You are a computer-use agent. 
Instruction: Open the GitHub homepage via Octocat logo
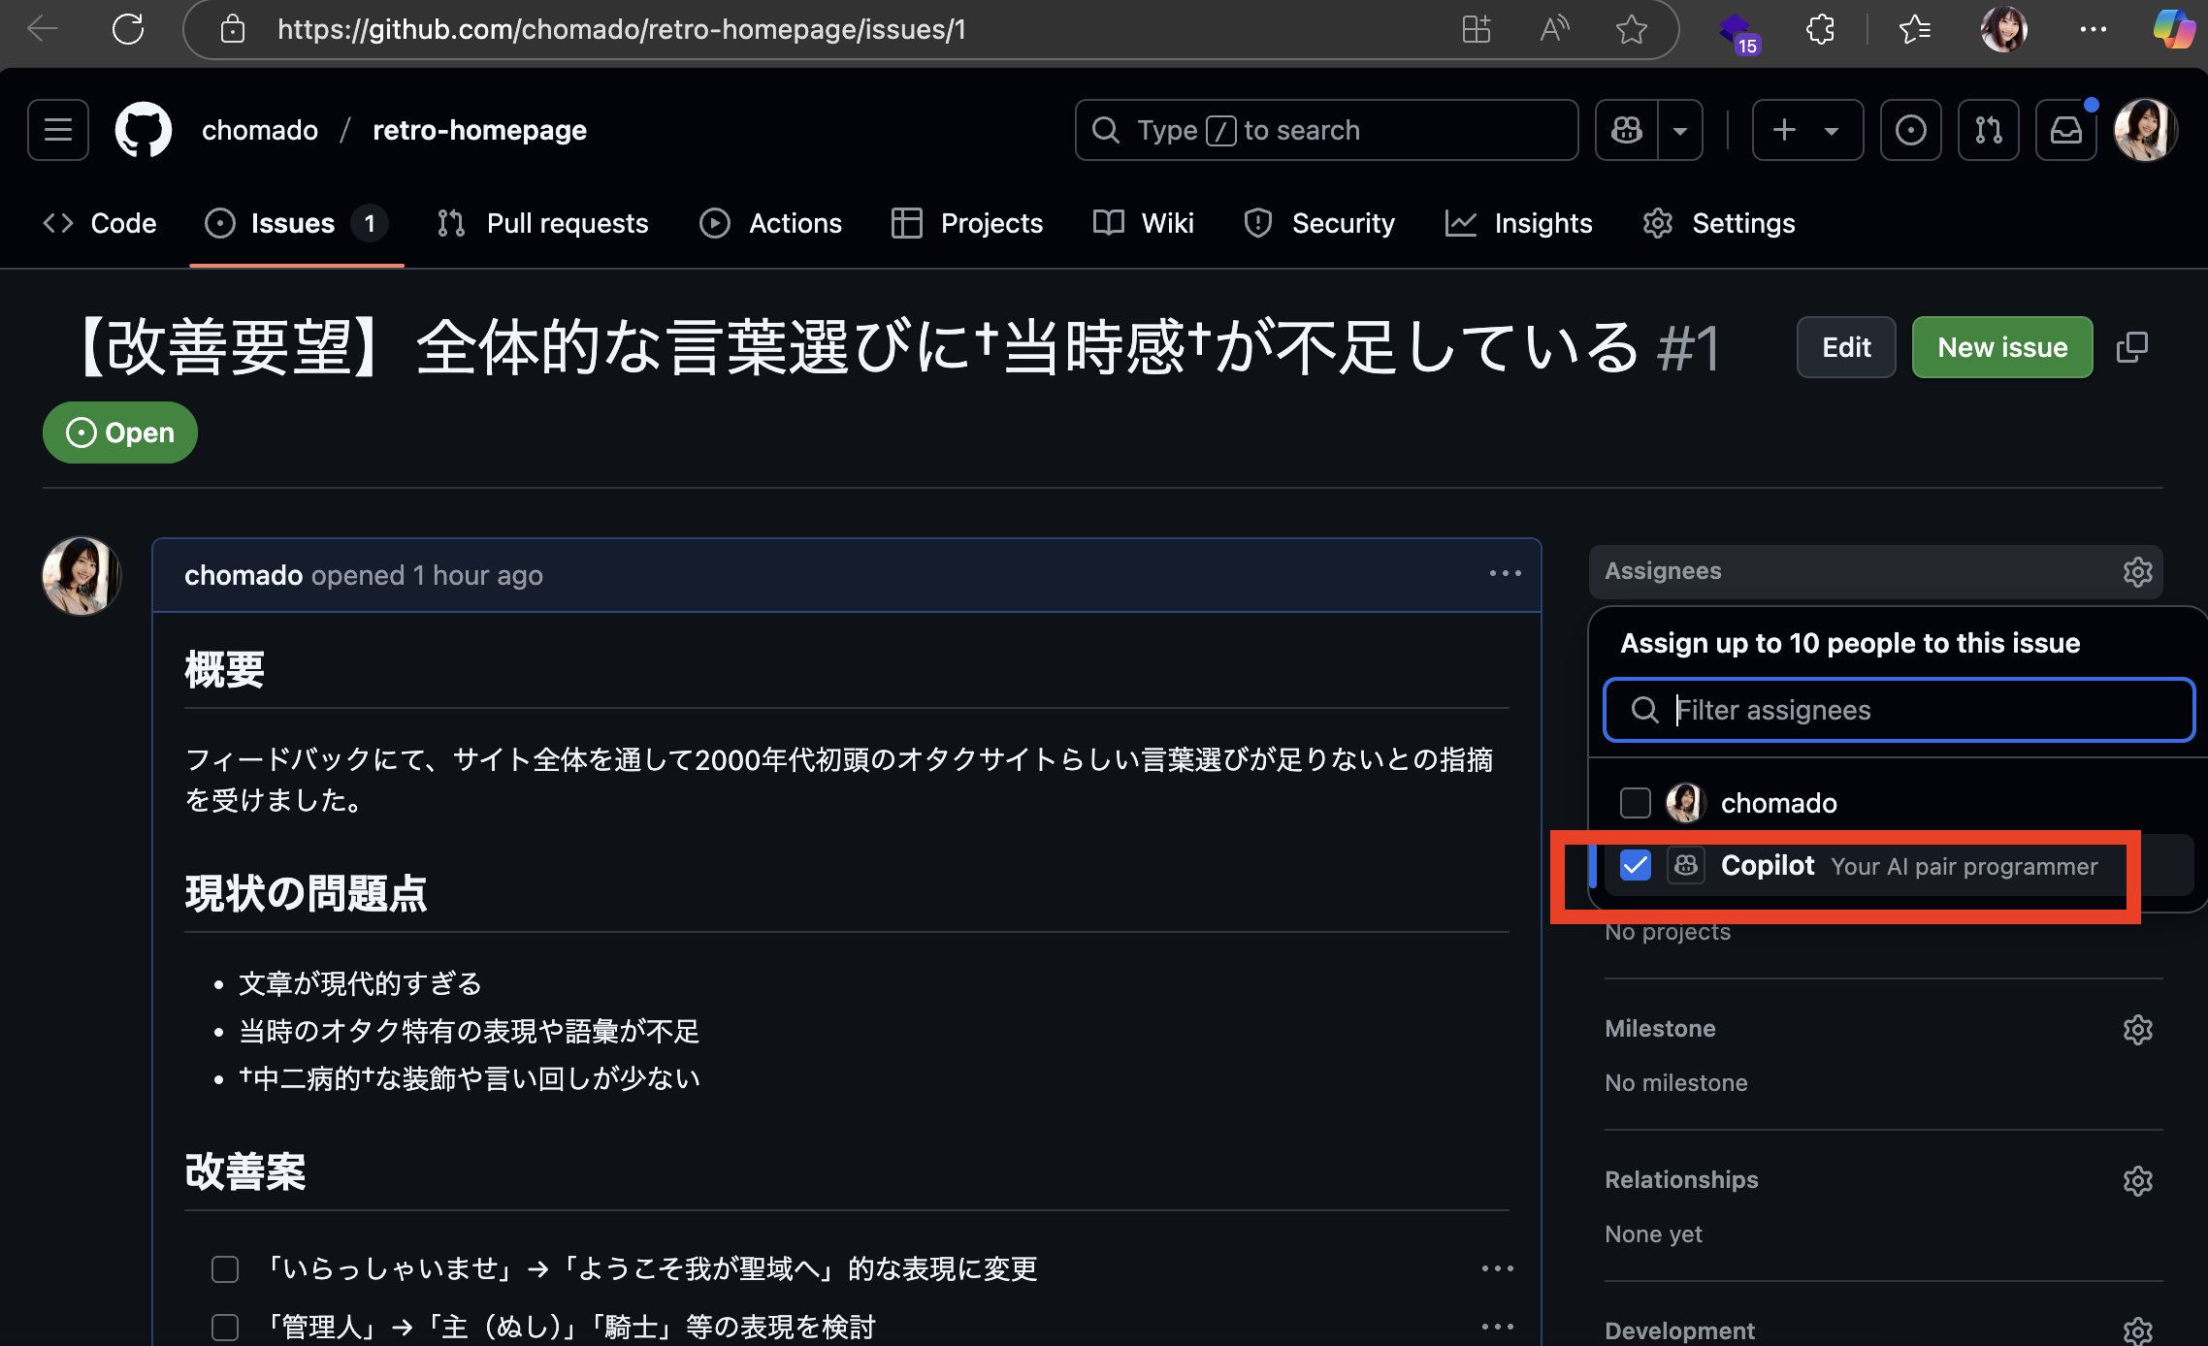point(144,130)
